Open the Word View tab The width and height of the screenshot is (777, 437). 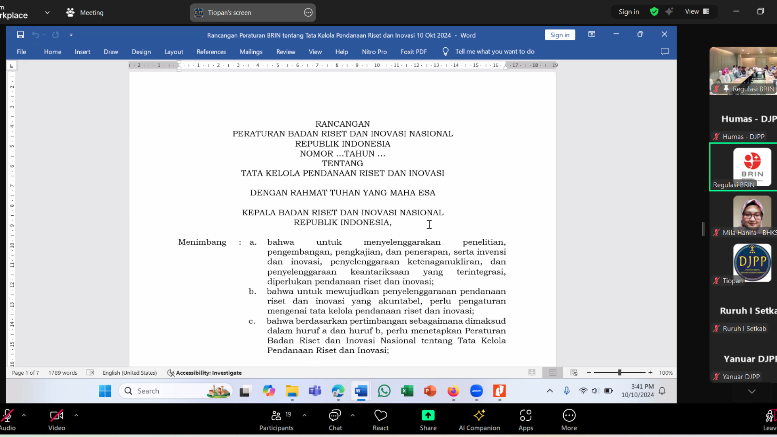[x=315, y=52]
